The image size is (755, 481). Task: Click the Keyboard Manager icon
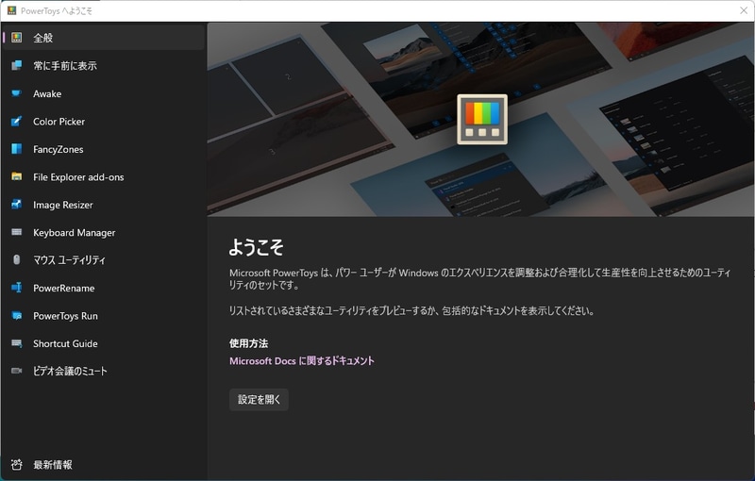tap(17, 232)
